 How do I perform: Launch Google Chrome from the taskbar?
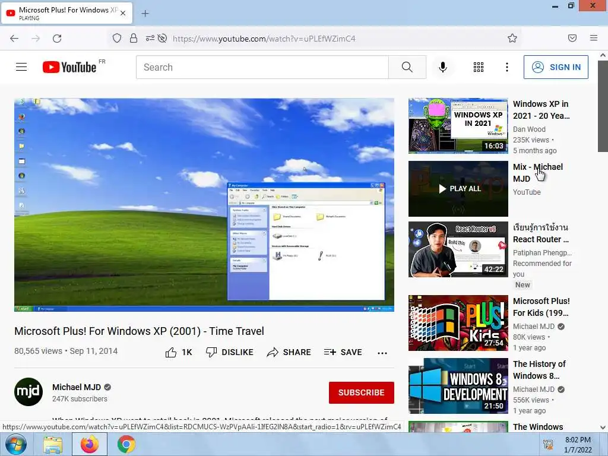tap(126, 444)
